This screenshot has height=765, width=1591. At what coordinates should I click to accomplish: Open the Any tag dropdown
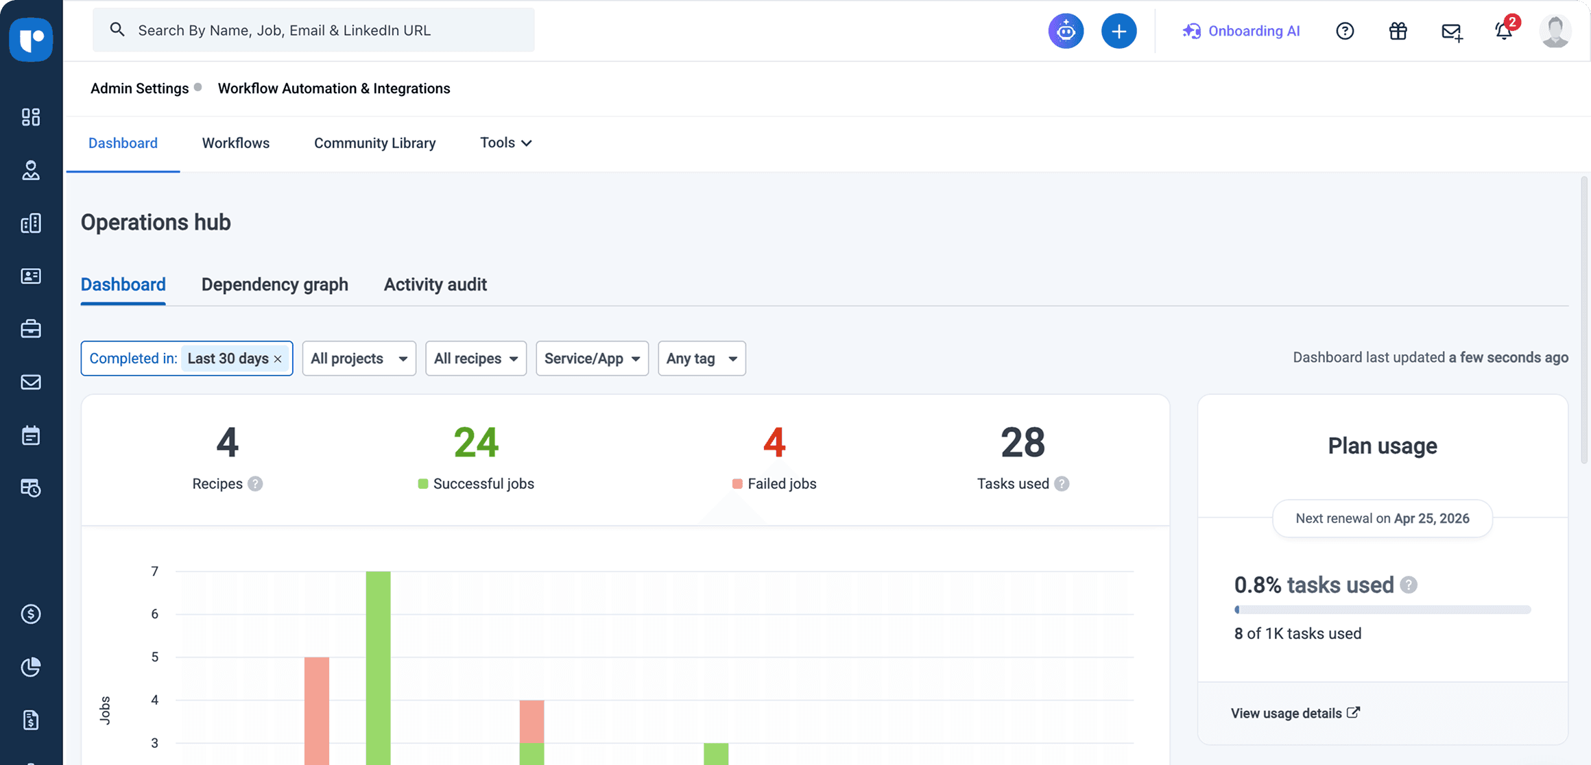(x=702, y=359)
